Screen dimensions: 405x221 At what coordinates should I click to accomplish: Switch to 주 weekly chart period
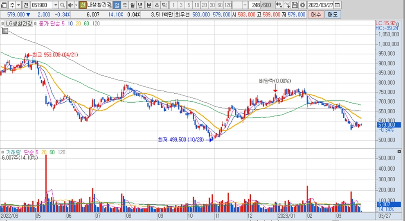[125, 5]
